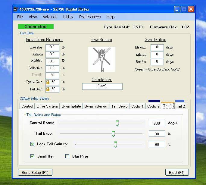This screenshot has width=206, height=185.
Task: Open the Preferences menu
Action: (90, 17)
